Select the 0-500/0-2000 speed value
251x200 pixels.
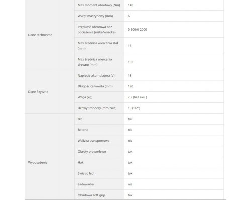137,30
